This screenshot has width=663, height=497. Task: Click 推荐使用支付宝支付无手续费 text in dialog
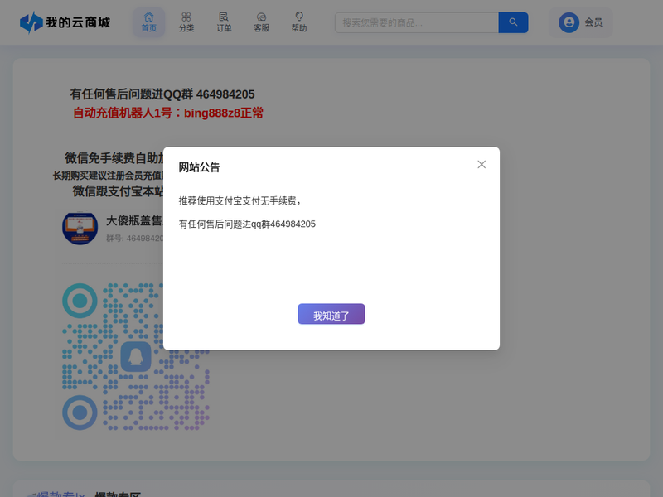coord(240,201)
